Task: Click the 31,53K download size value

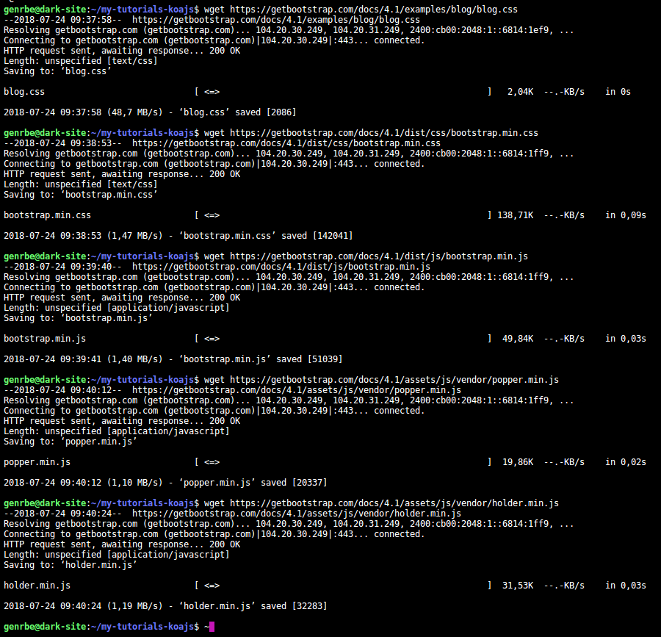Action: point(518,586)
